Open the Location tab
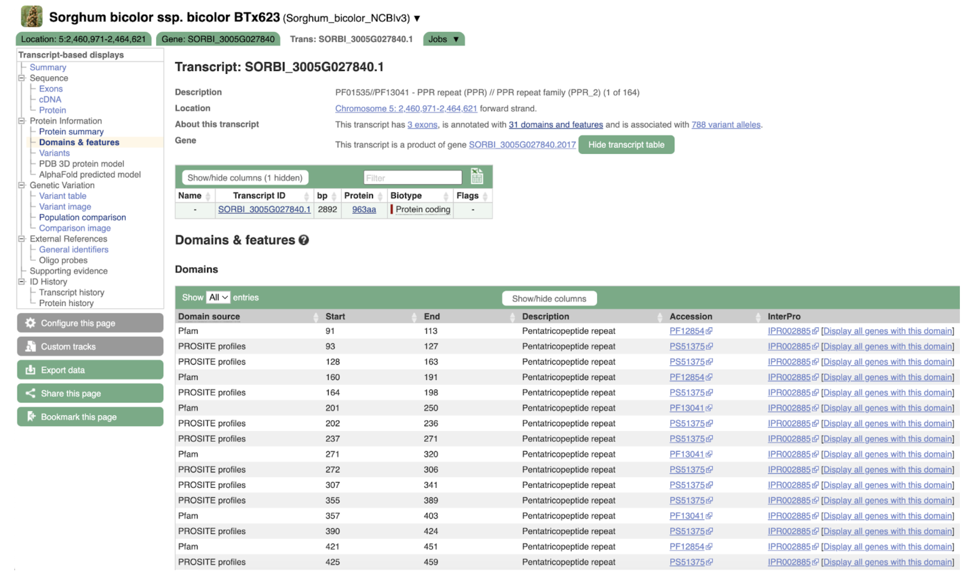972x577 pixels. tap(83, 39)
